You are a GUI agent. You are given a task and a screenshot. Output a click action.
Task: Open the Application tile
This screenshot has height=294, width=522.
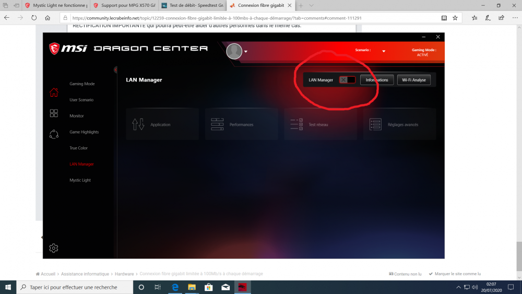pyautogui.click(x=162, y=124)
